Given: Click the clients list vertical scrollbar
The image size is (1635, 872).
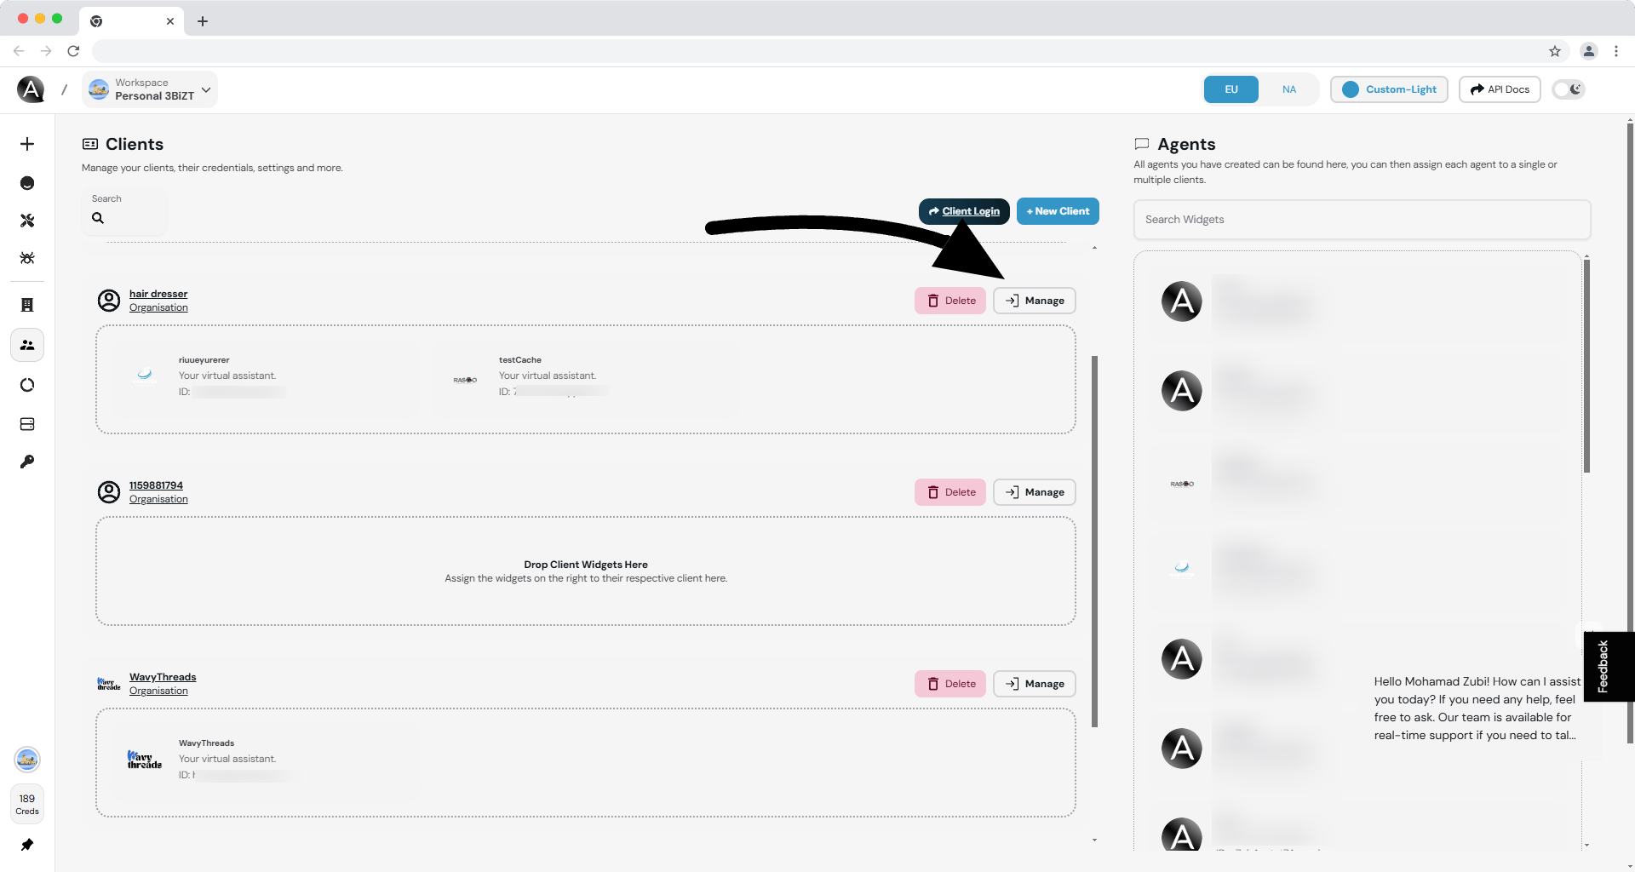Looking at the screenshot, I should click(x=1094, y=542).
